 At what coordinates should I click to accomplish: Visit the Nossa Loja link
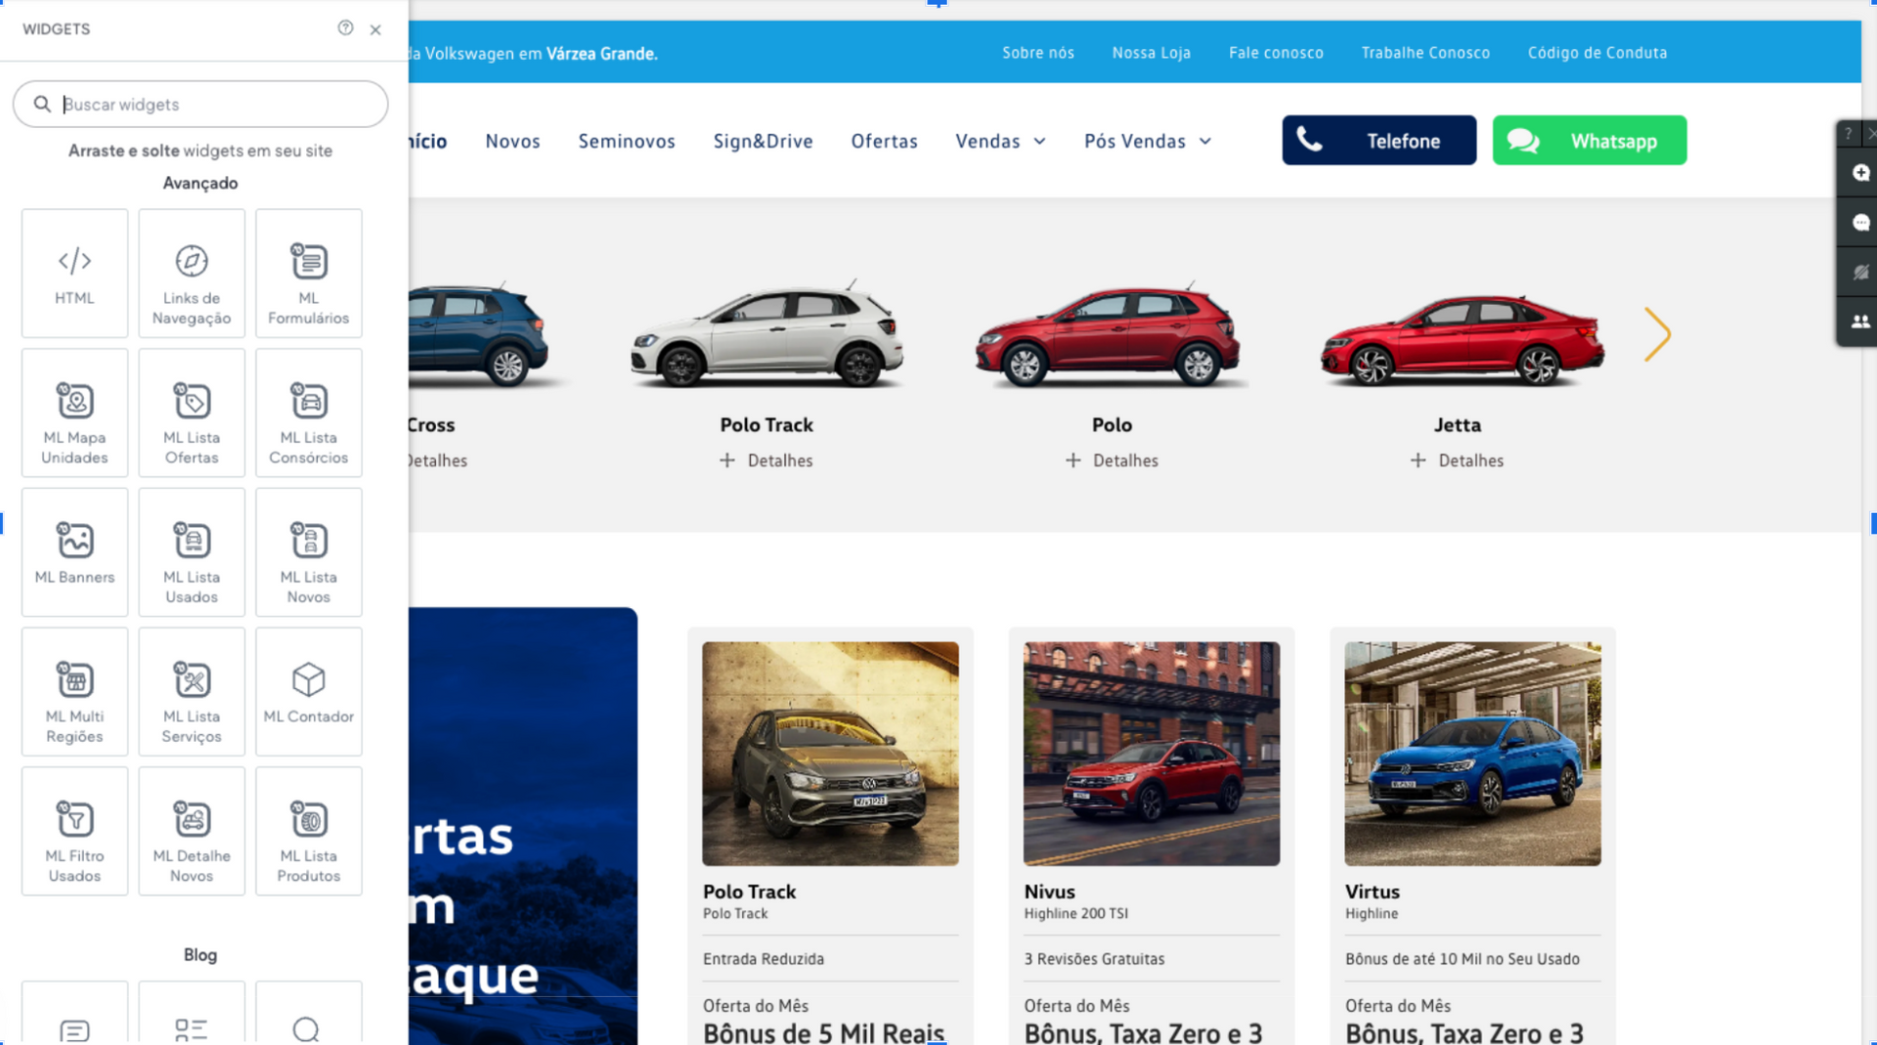point(1151,53)
